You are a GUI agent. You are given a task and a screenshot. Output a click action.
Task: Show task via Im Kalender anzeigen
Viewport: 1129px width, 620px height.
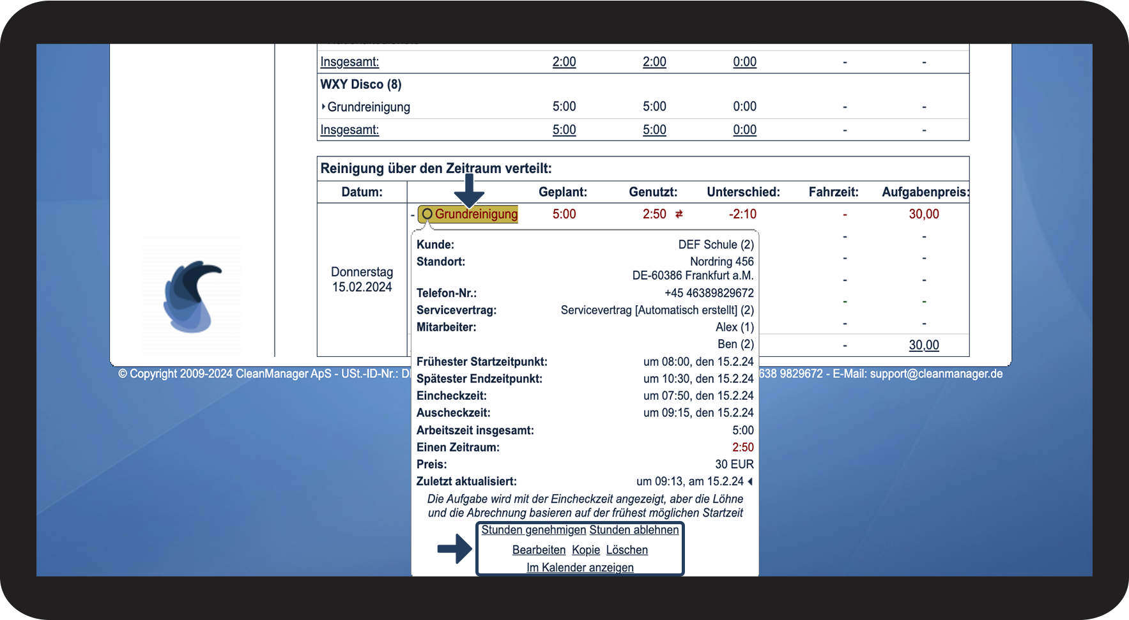[580, 568]
